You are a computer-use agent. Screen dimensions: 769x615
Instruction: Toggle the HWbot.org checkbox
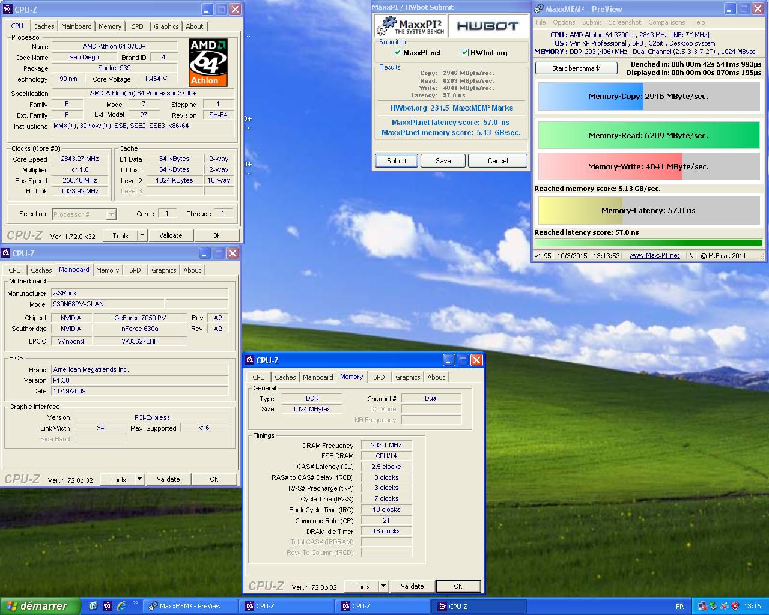464,53
